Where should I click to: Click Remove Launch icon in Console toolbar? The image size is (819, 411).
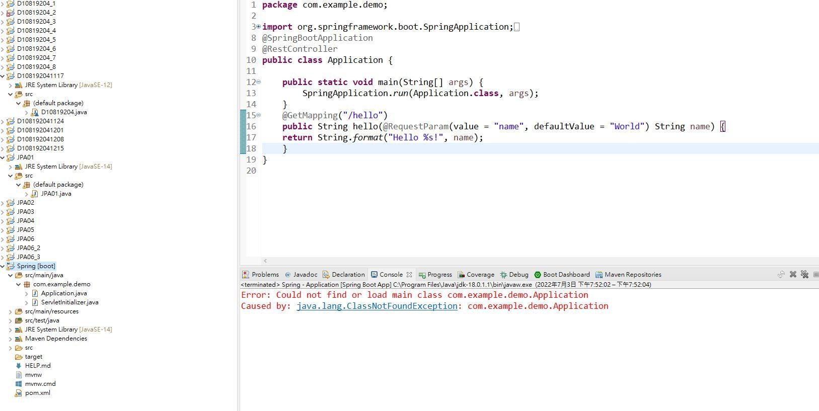coord(793,274)
